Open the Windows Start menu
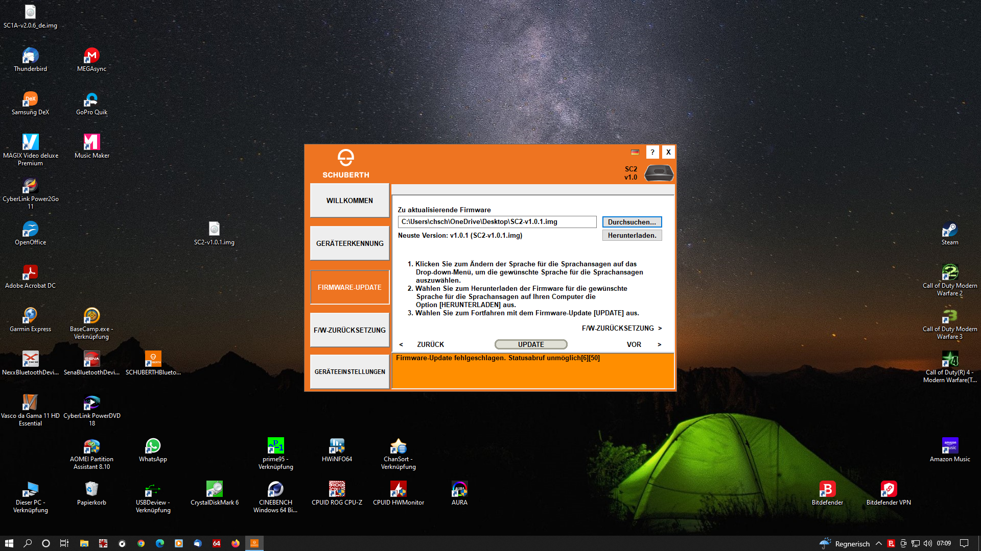 coord(9,543)
